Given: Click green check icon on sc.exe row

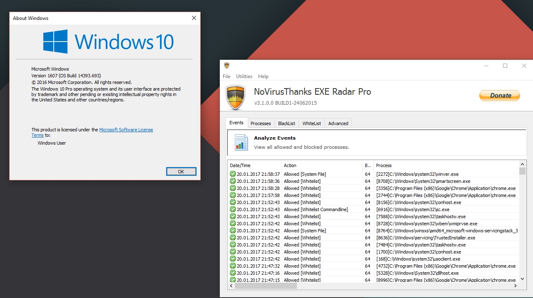Looking at the screenshot, I should tap(233, 209).
